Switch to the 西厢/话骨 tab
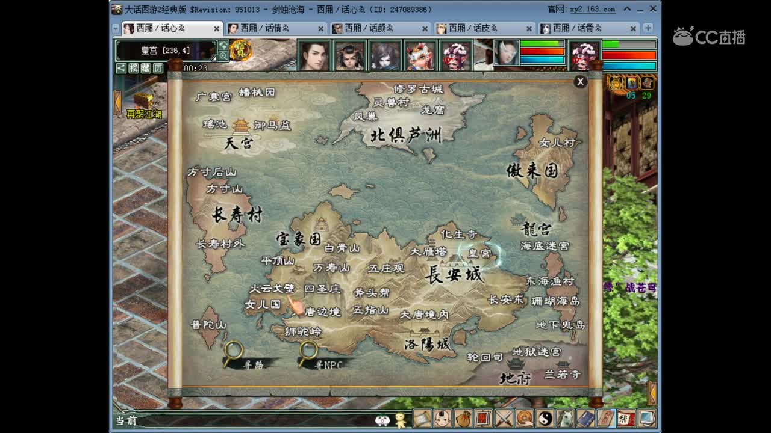 click(x=589, y=28)
